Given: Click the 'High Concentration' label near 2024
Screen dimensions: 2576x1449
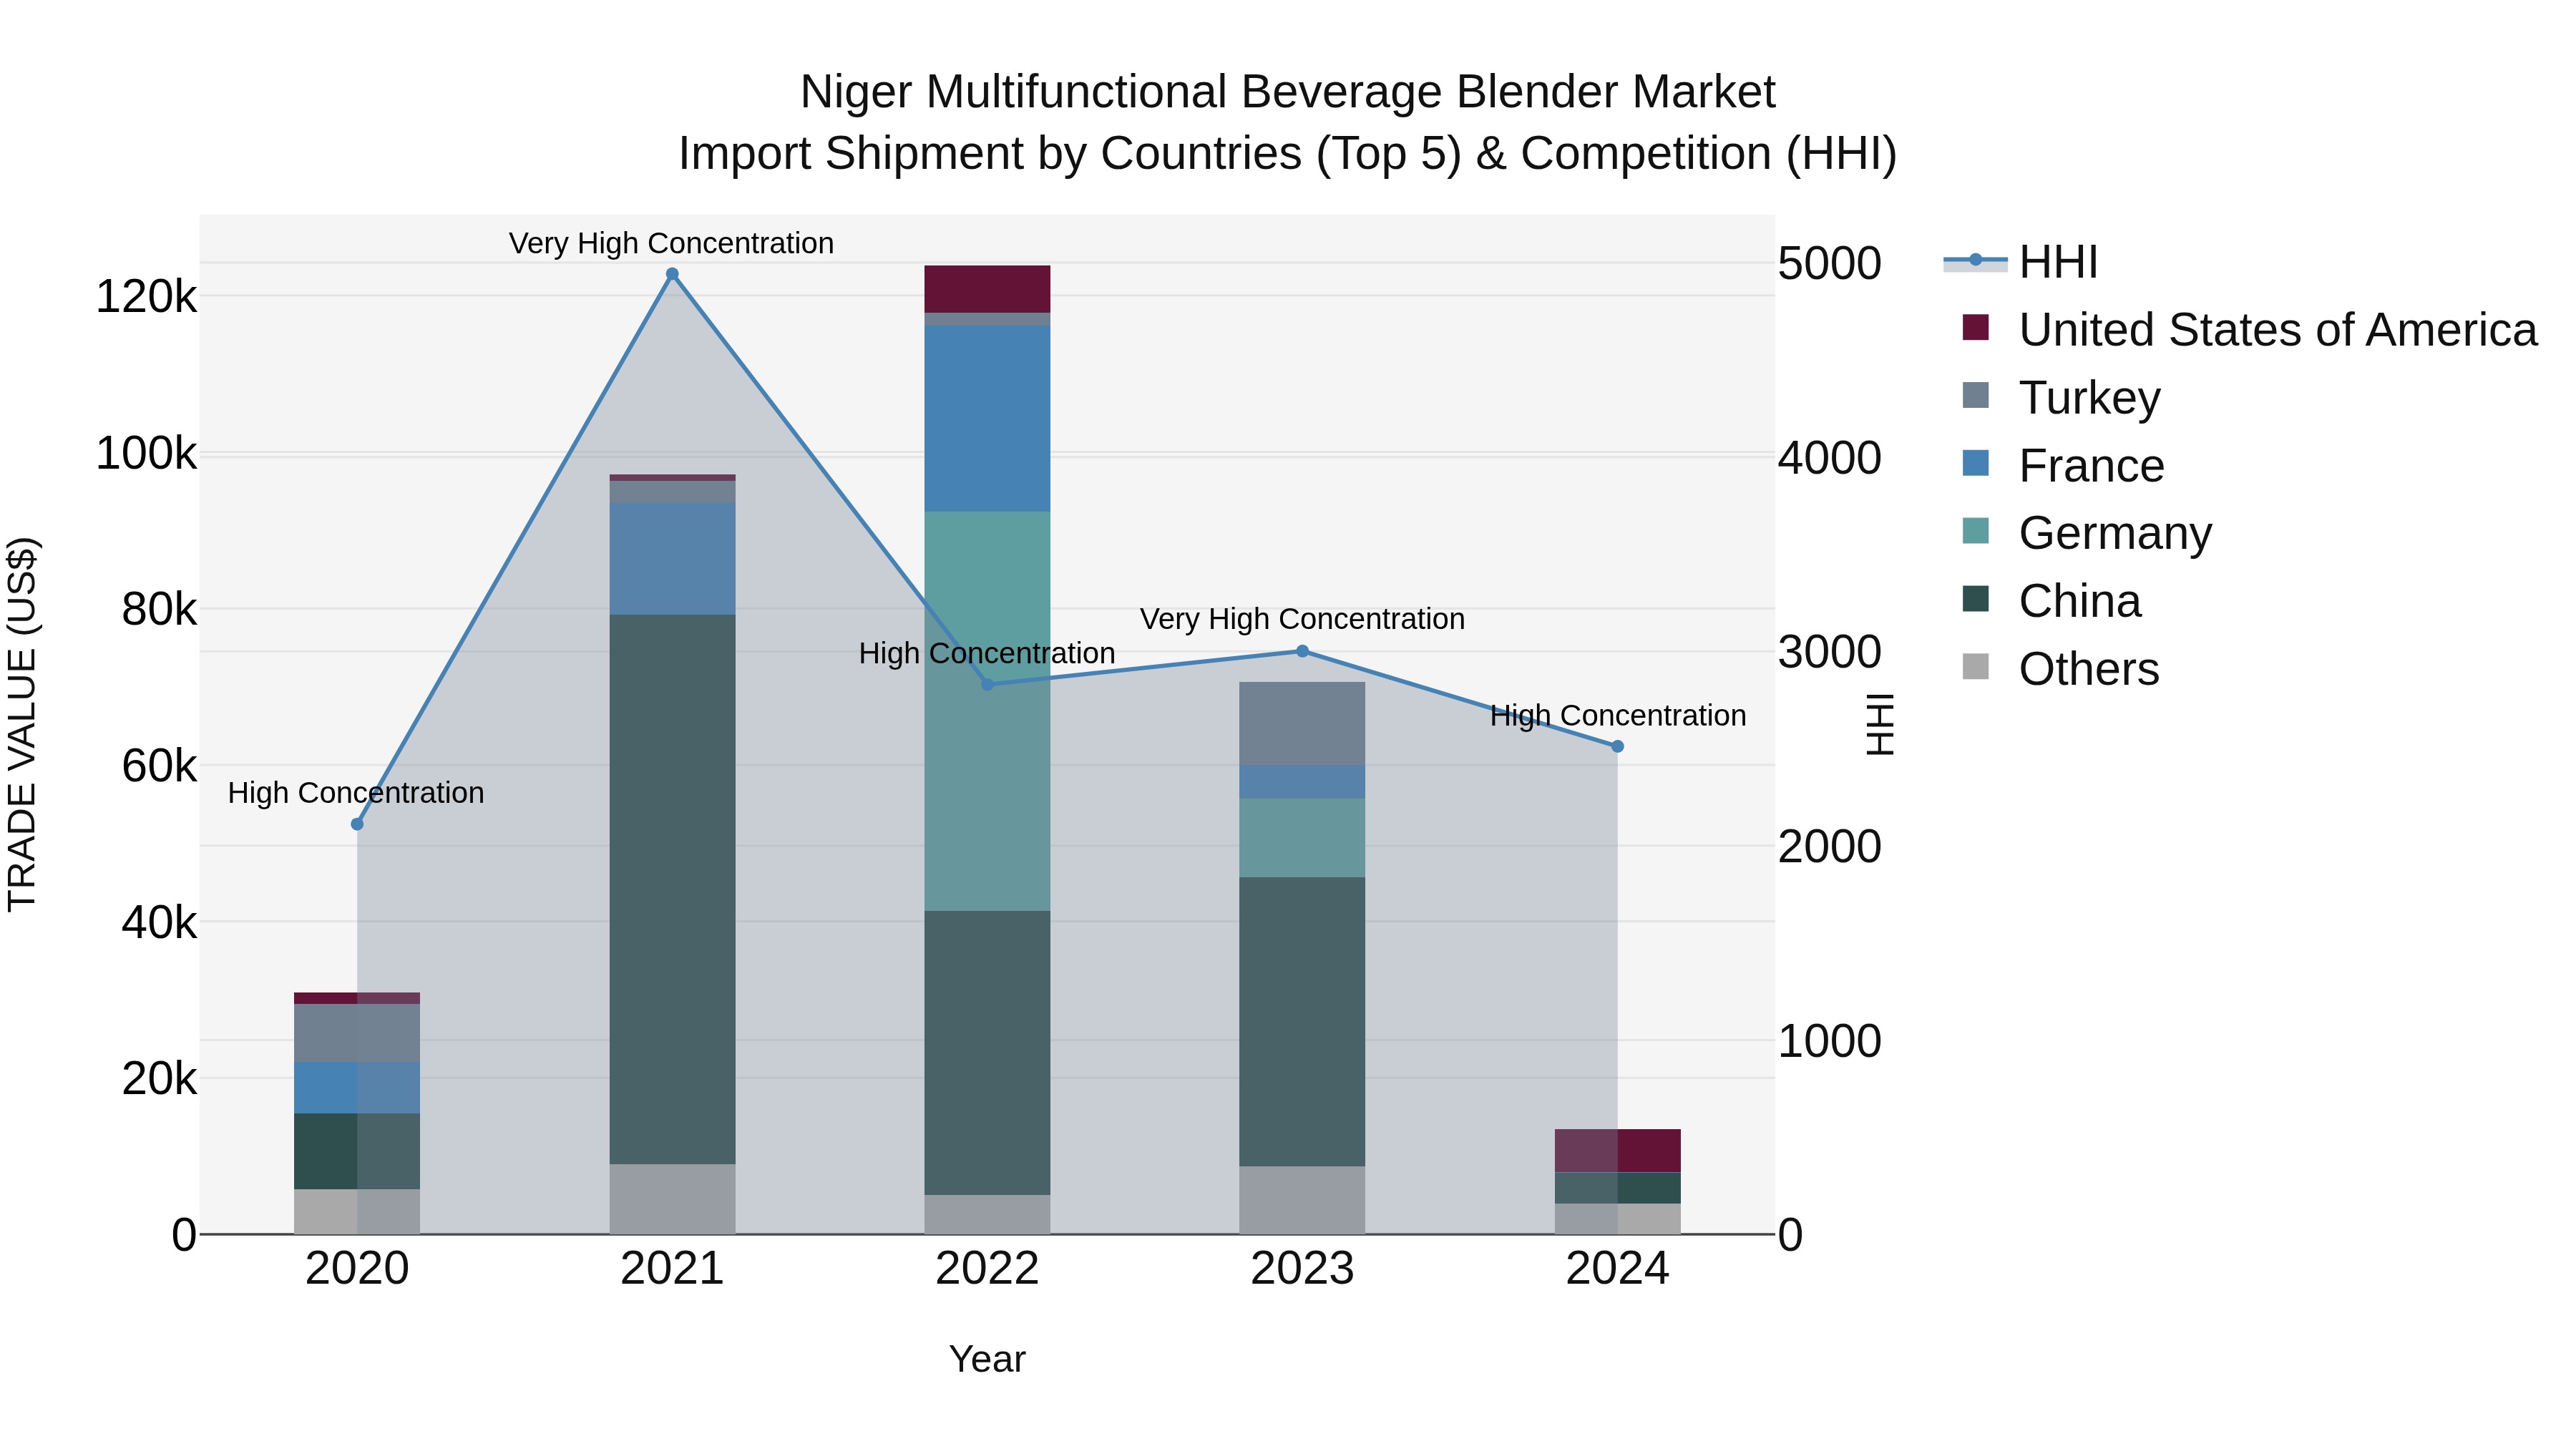Looking at the screenshot, I should [1618, 716].
